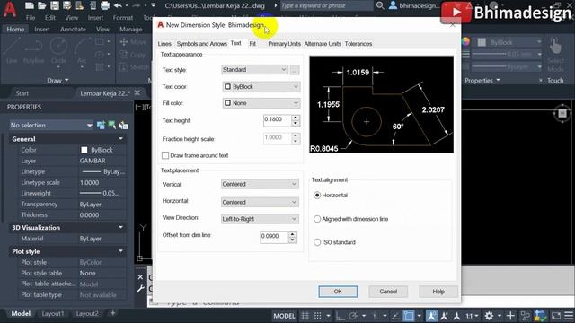The image size is (575, 323).
Task: Click the Start drawing tab
Action: (22, 93)
